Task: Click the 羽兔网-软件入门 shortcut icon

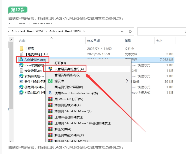Action: [21, 87]
